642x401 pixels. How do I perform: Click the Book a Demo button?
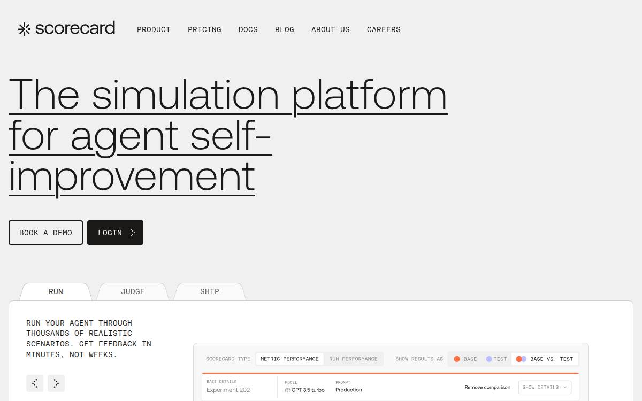tap(45, 233)
